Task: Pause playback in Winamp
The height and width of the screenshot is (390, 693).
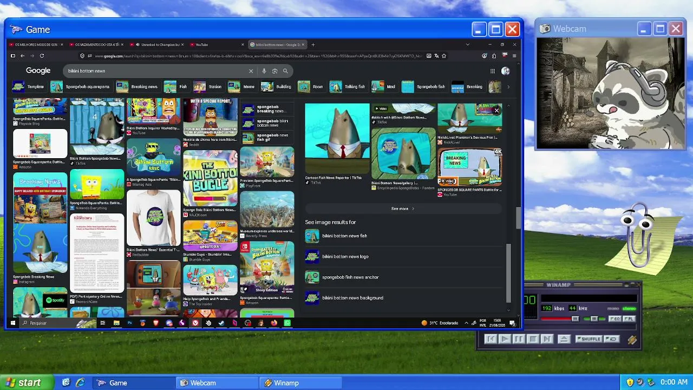Action: pyautogui.click(x=518, y=339)
